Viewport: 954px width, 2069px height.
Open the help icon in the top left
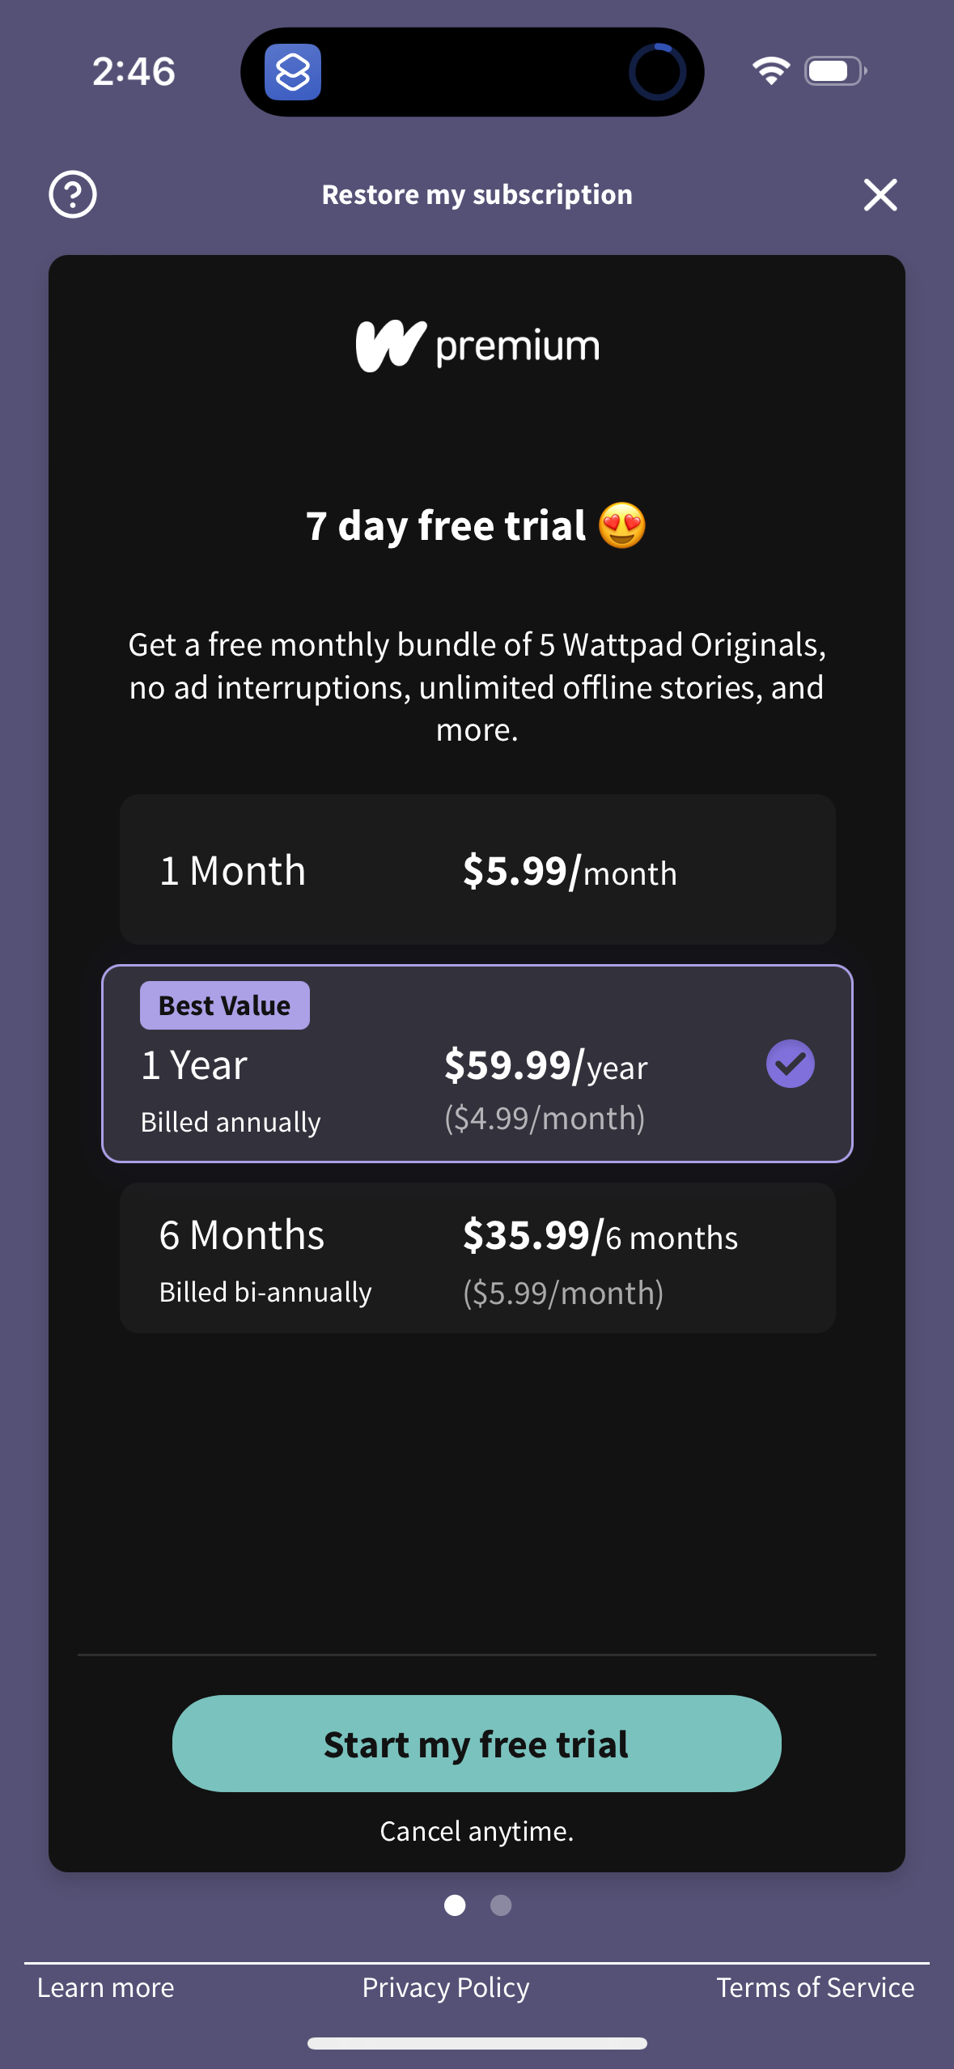click(72, 194)
